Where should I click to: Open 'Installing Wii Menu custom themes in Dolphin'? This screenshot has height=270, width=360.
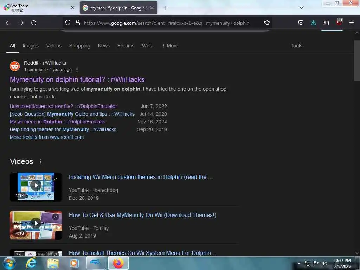pyautogui.click(x=141, y=177)
